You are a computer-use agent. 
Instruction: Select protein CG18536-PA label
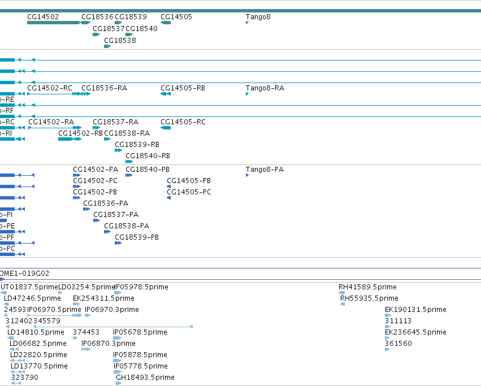click(106, 203)
